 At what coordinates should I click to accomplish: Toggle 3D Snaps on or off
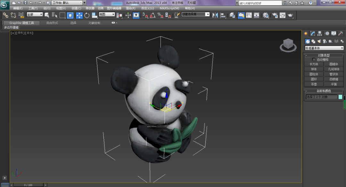(x=145, y=15)
